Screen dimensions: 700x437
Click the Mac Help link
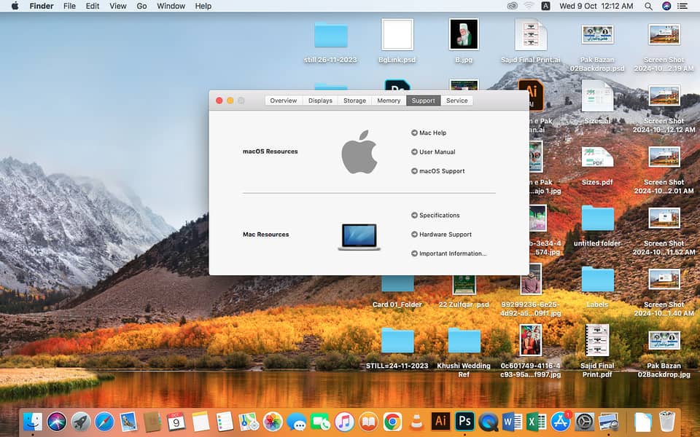432,133
